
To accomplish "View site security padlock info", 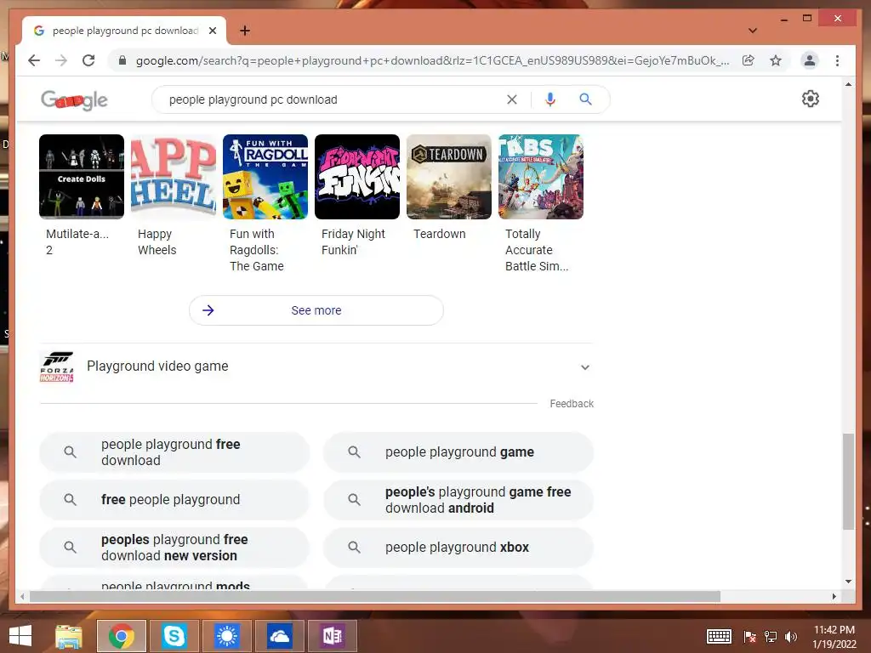I will (122, 60).
